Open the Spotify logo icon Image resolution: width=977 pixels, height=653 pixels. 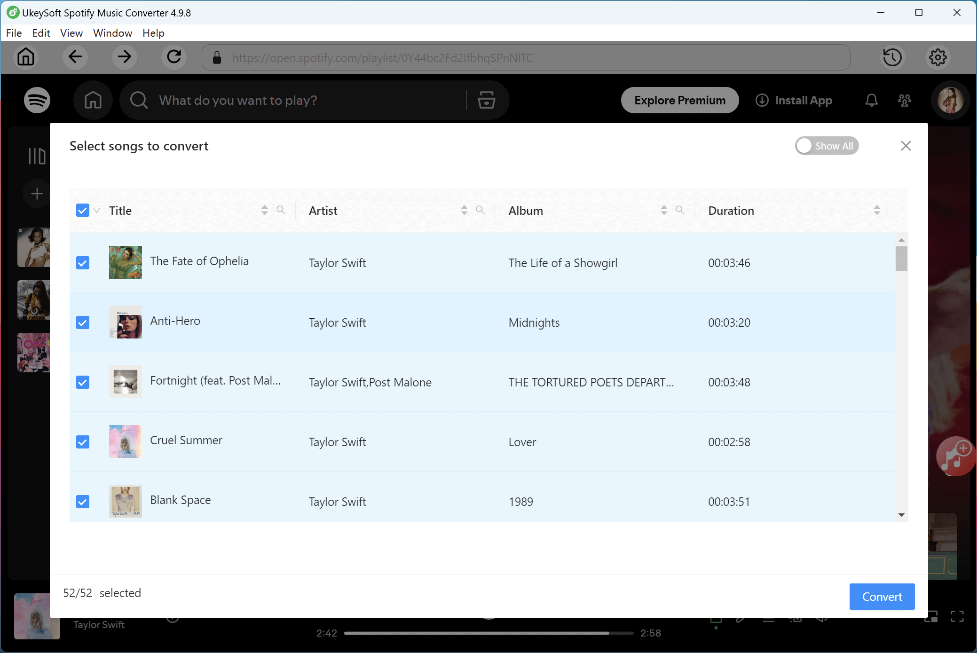[37, 100]
